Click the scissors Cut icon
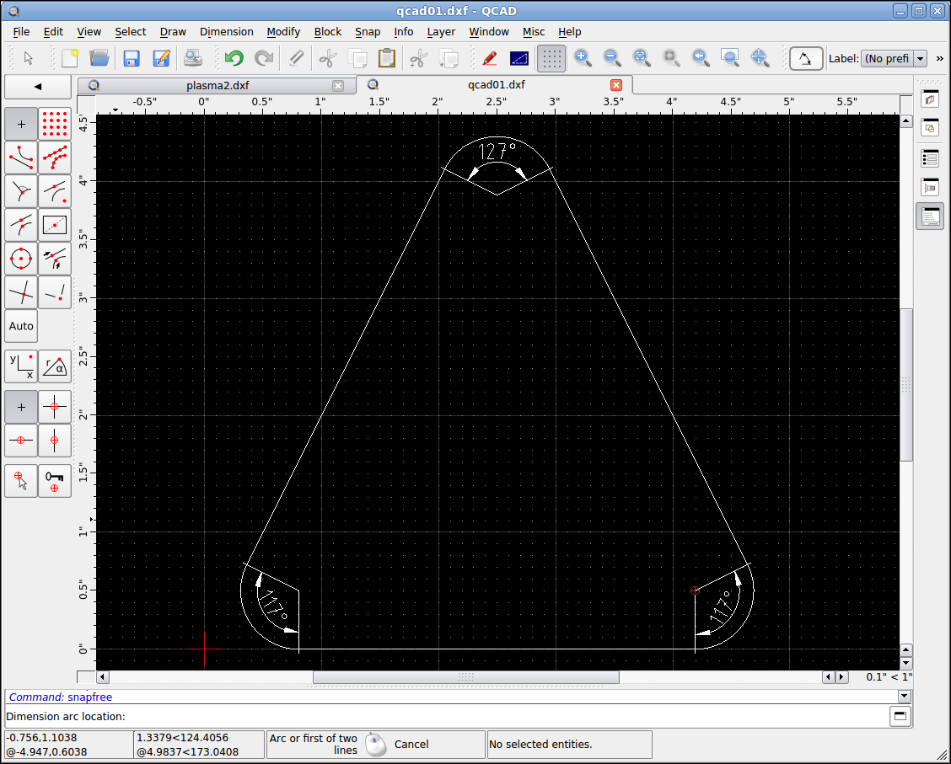951x764 pixels. tap(327, 58)
